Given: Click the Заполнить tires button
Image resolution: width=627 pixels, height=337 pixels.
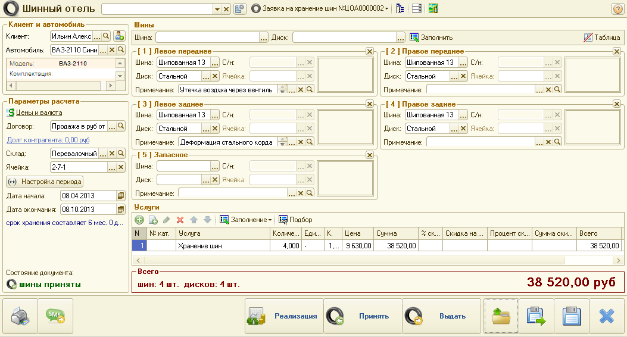Looking at the screenshot, I should pyautogui.click(x=431, y=38).
